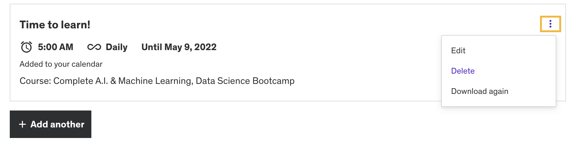Image resolution: width=570 pixels, height=144 pixels.
Task: Click the Time to learn! title
Action: [55, 25]
